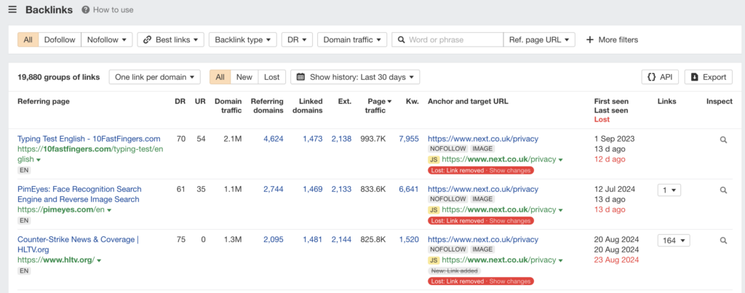Sort by Referring domains column header

(x=267, y=105)
